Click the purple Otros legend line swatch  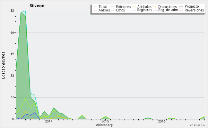[x=112, y=10]
